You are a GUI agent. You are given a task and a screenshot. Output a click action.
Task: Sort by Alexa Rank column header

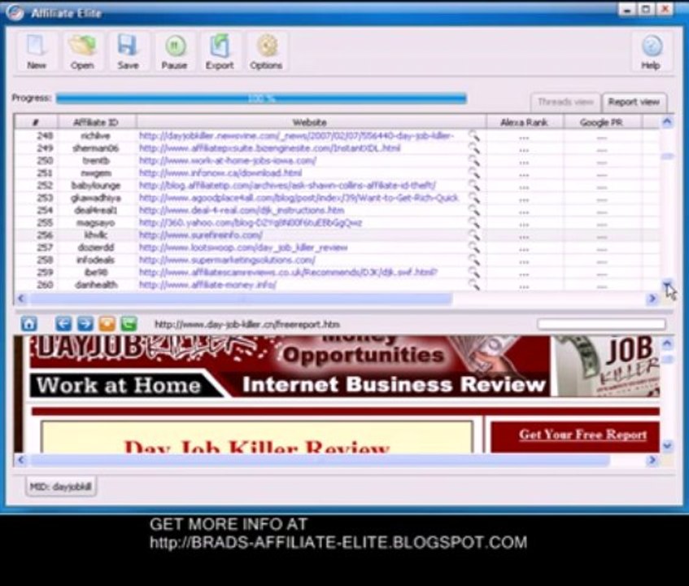[524, 122]
